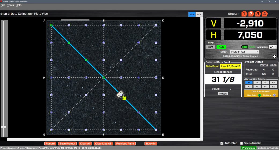
Task: Expand the Target T-1295-103 dropdown
Action: point(244,52)
